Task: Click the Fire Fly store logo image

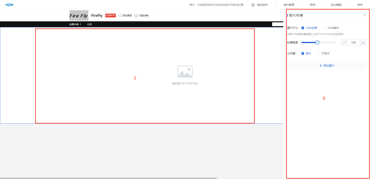Action: coord(79,16)
